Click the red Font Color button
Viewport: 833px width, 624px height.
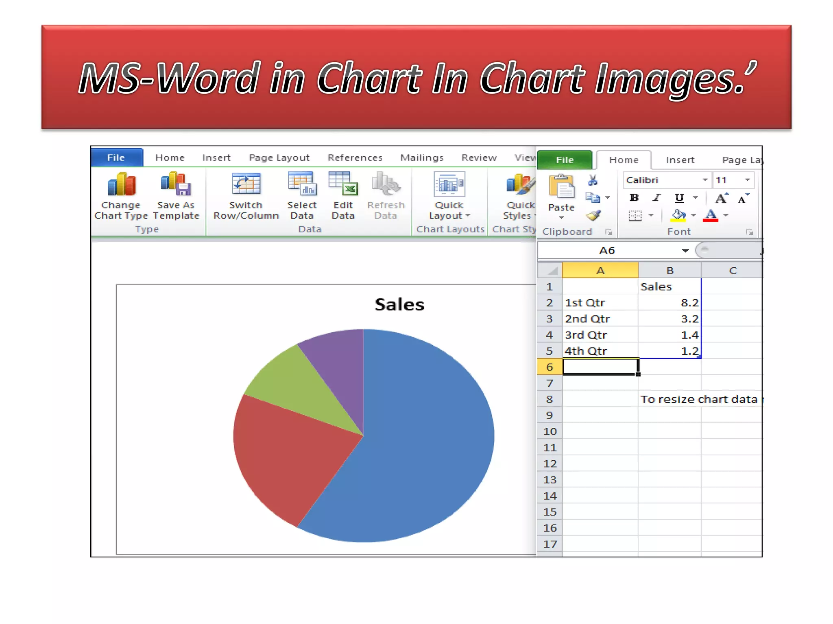pyautogui.click(x=711, y=215)
